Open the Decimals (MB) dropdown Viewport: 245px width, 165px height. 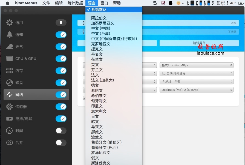tap(196, 90)
